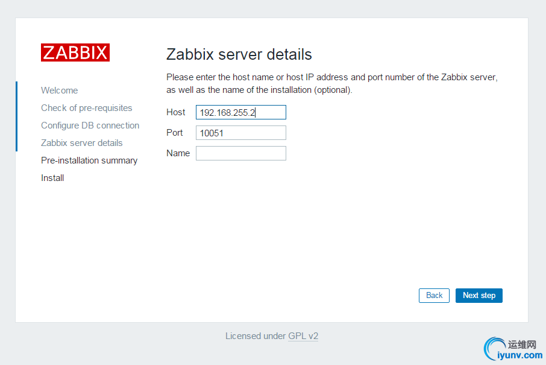This screenshot has height=365, width=546.
Task: Select the Configure DB connection step
Action: click(90, 125)
